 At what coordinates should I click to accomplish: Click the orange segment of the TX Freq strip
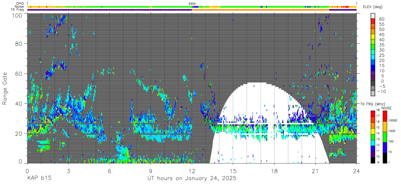point(261,10)
